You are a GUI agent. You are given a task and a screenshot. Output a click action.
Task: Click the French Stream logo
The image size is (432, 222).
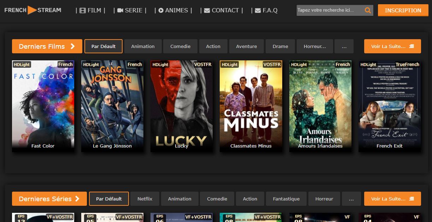[33, 10]
